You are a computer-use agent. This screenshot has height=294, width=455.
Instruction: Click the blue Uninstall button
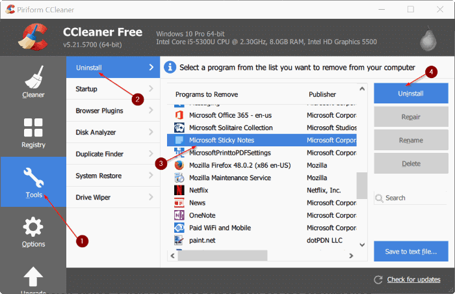[x=411, y=93]
